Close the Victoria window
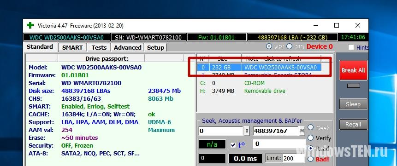Image resolution: width=397 pixels, height=166 pixels. pyautogui.click(x=358, y=25)
